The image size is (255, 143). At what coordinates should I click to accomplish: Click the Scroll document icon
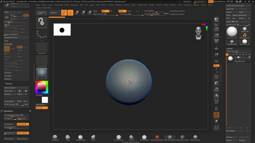(216, 29)
